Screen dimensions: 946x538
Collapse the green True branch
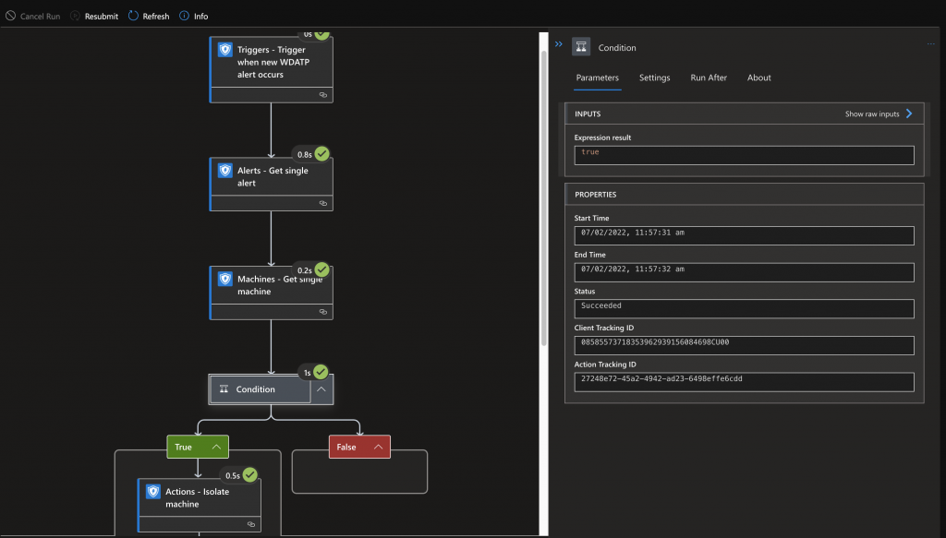coord(216,447)
